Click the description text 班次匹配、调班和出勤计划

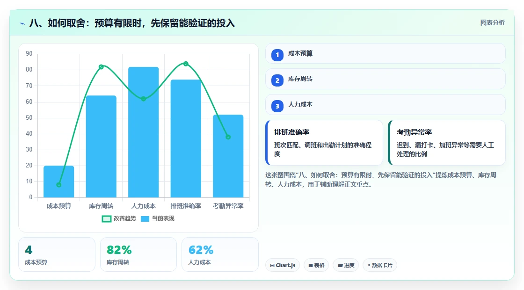click(323, 149)
